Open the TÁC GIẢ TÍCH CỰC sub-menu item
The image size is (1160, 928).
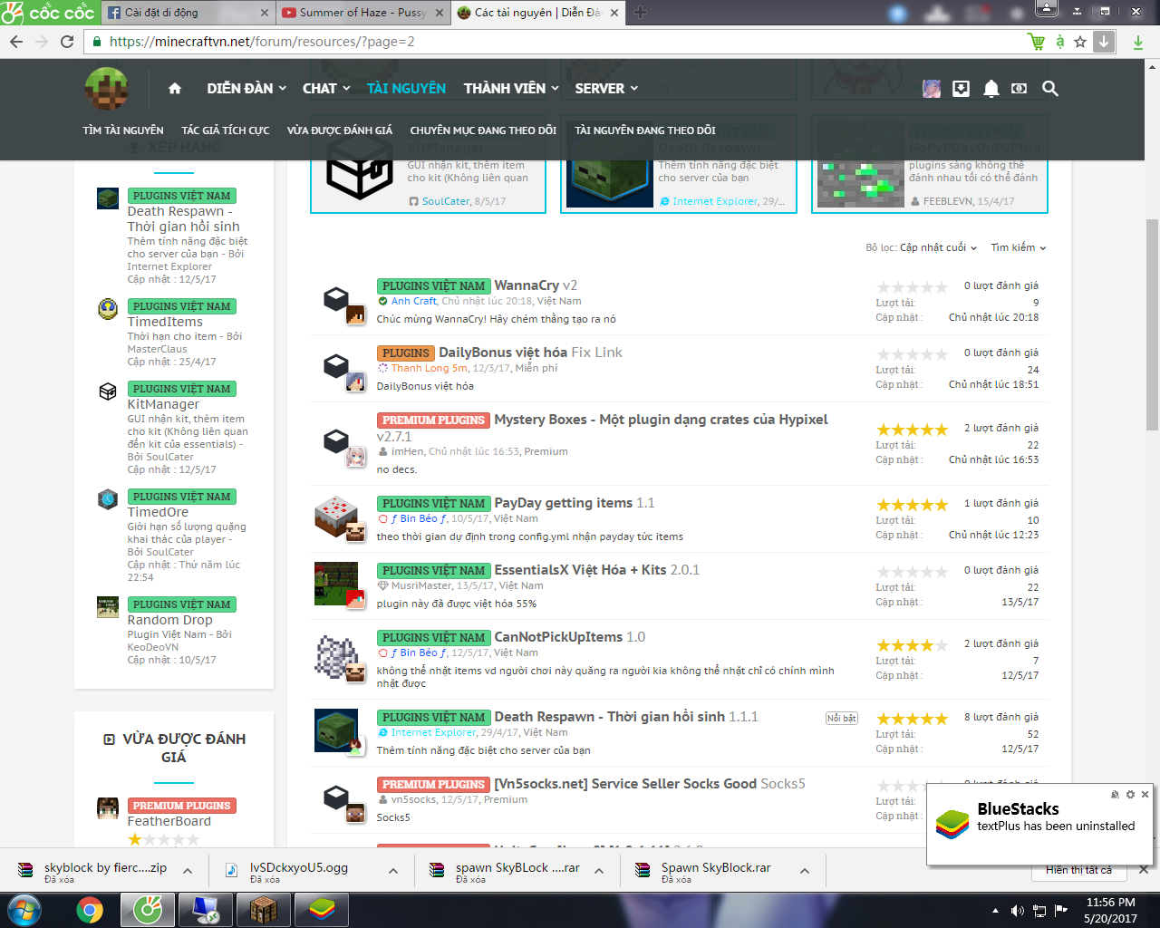[x=226, y=130]
